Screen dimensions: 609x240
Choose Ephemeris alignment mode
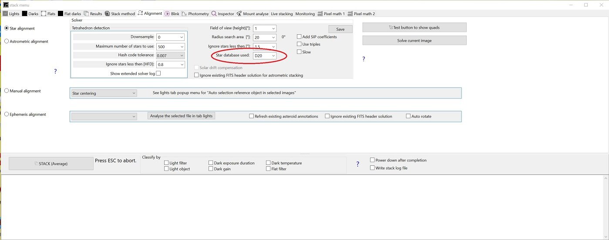coord(25,114)
